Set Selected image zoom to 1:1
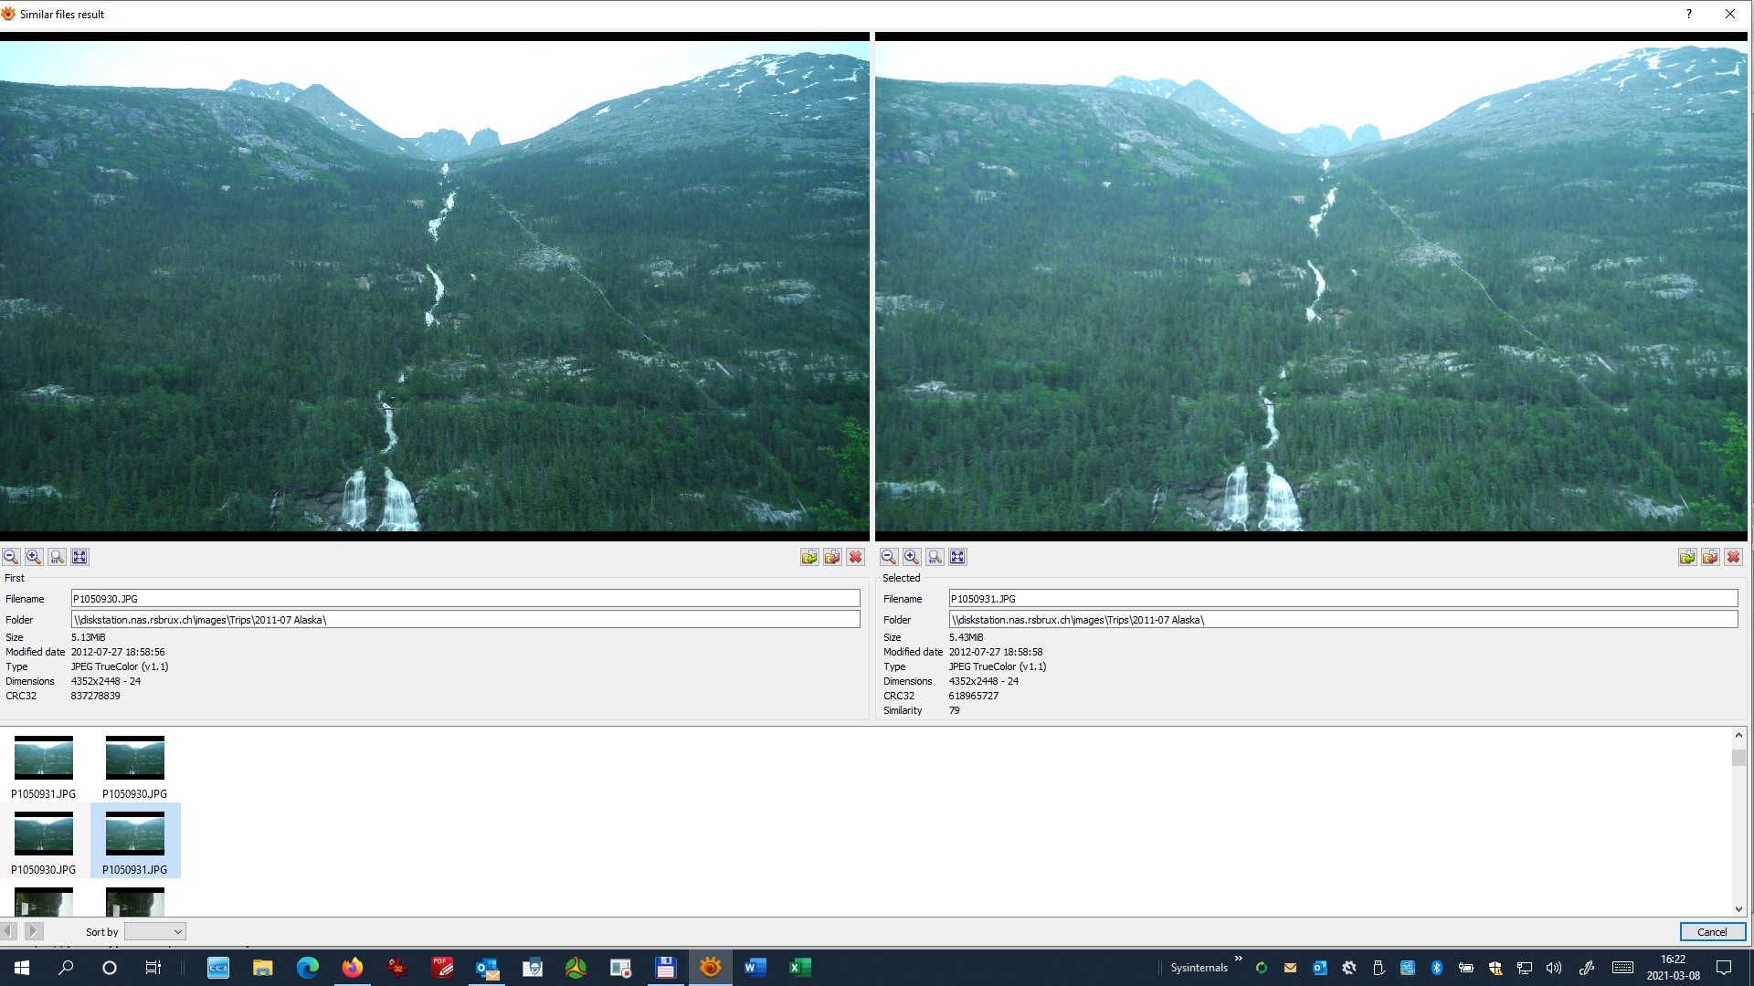 point(935,557)
